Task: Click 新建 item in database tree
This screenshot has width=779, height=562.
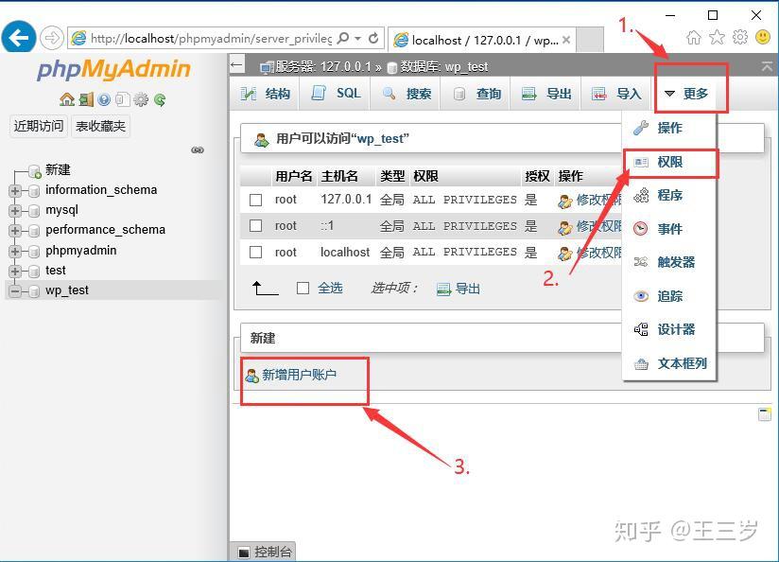Action: pyautogui.click(x=58, y=170)
